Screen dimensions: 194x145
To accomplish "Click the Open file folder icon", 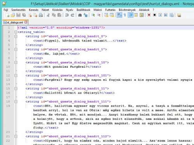I will pyautogui.click(x=13, y=15).
